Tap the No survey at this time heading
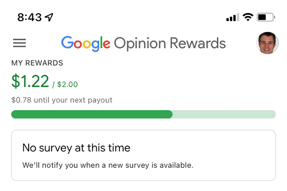The image size is (287, 191). 76,148
